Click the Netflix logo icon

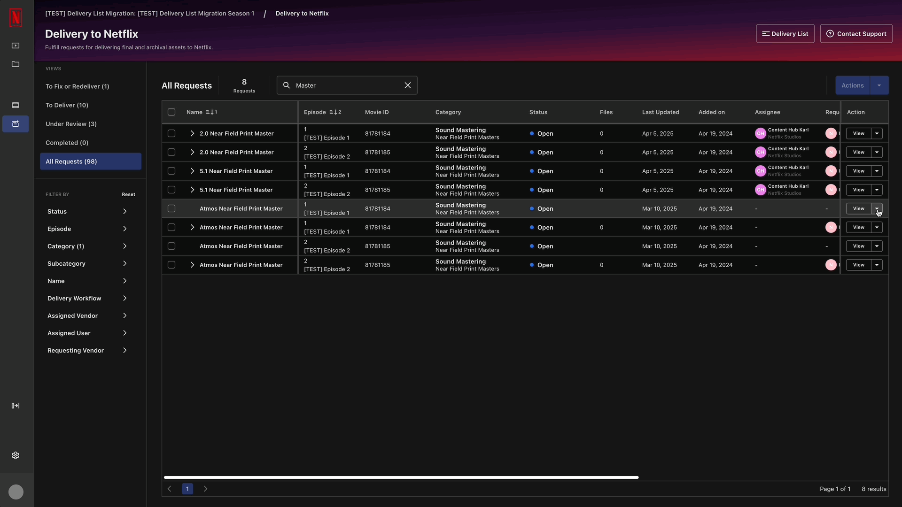click(16, 17)
